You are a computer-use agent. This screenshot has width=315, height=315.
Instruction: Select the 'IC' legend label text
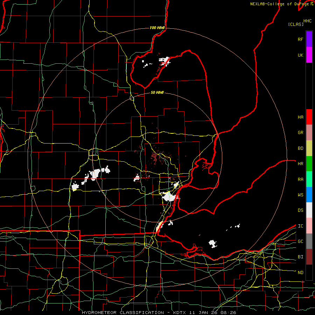300,226
